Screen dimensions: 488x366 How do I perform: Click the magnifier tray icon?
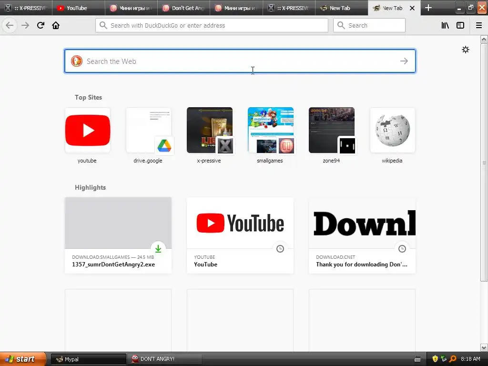(453, 359)
